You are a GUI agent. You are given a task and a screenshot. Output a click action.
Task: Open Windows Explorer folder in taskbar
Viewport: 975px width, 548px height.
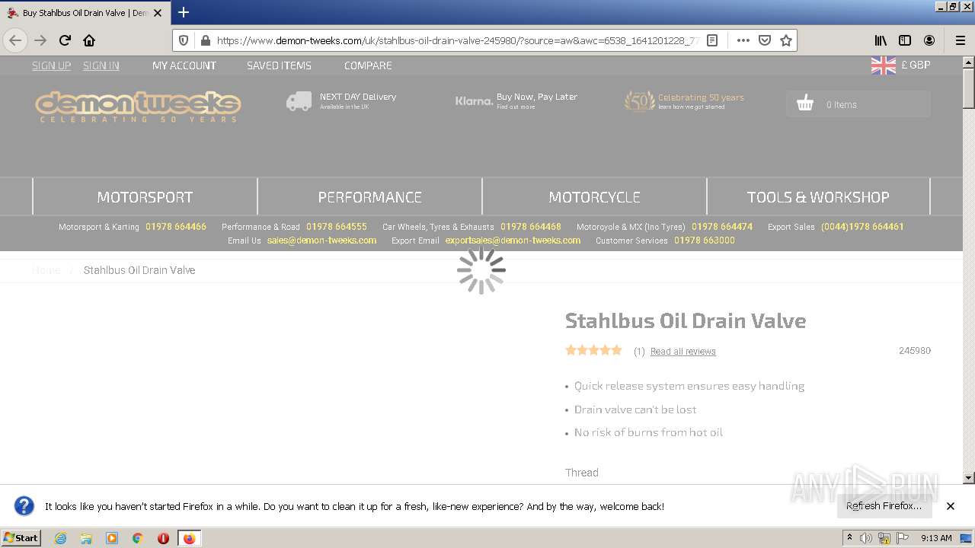(86, 538)
